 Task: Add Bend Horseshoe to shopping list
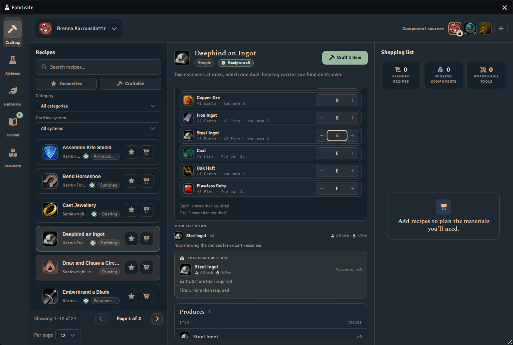click(x=146, y=181)
